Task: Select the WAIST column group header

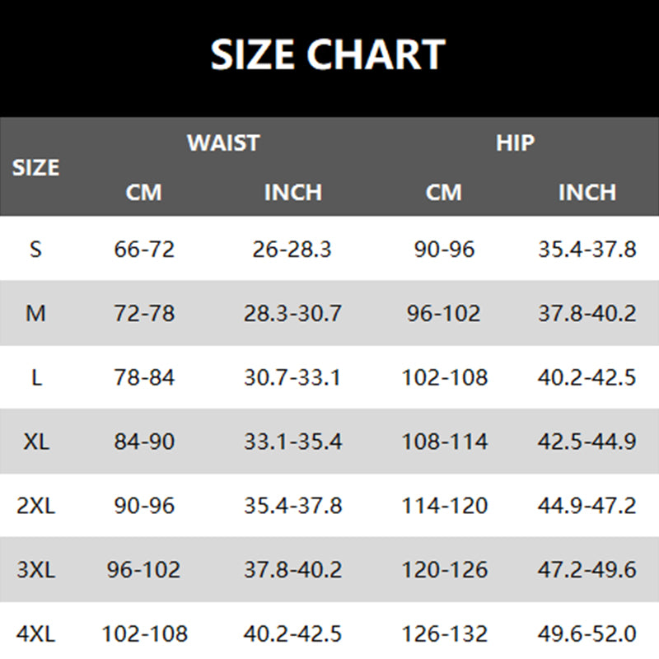Action: click(222, 143)
